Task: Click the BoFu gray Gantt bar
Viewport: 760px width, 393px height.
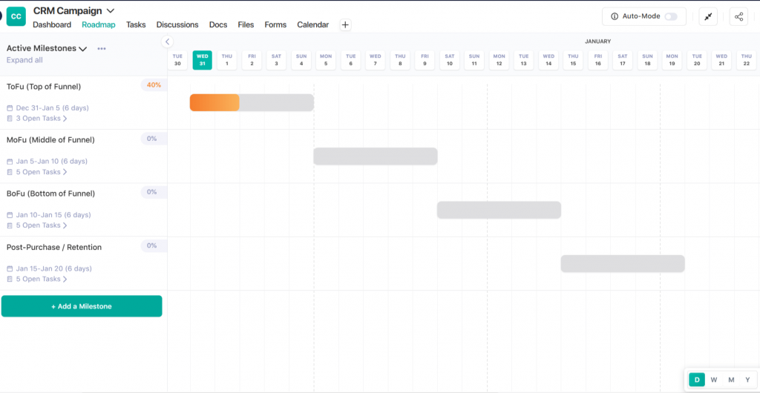Action: click(499, 210)
